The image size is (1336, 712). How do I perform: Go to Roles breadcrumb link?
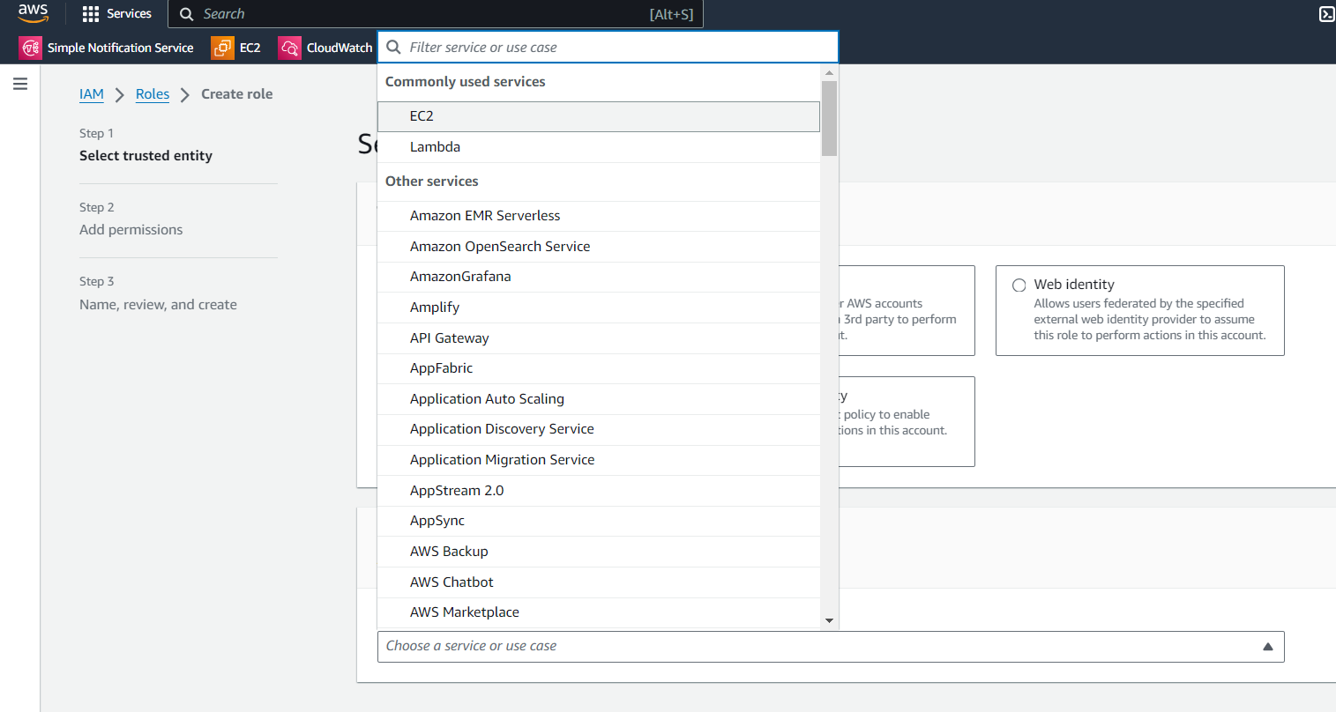(153, 94)
